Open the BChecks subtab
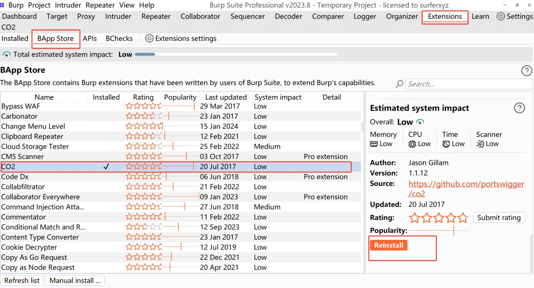534x288 pixels. tap(119, 39)
